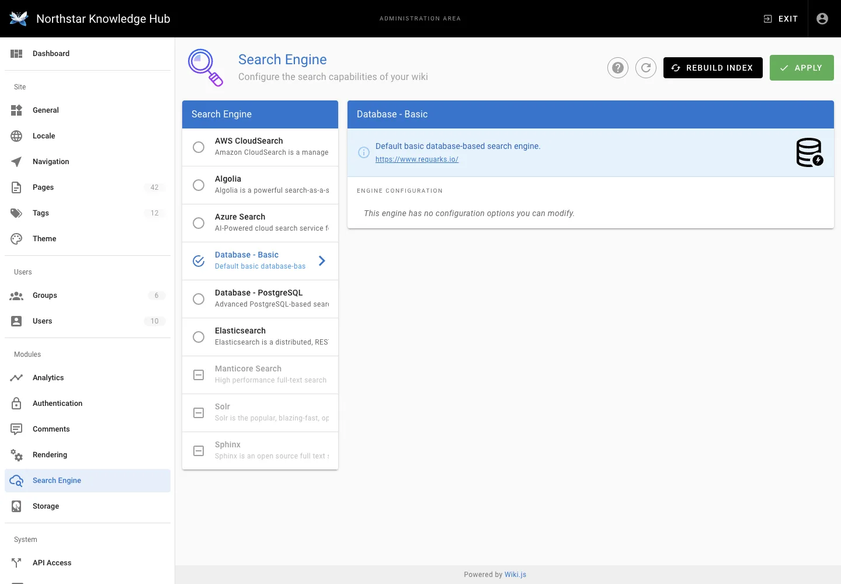Click the Northstar Knowledge Hub title

tap(103, 19)
